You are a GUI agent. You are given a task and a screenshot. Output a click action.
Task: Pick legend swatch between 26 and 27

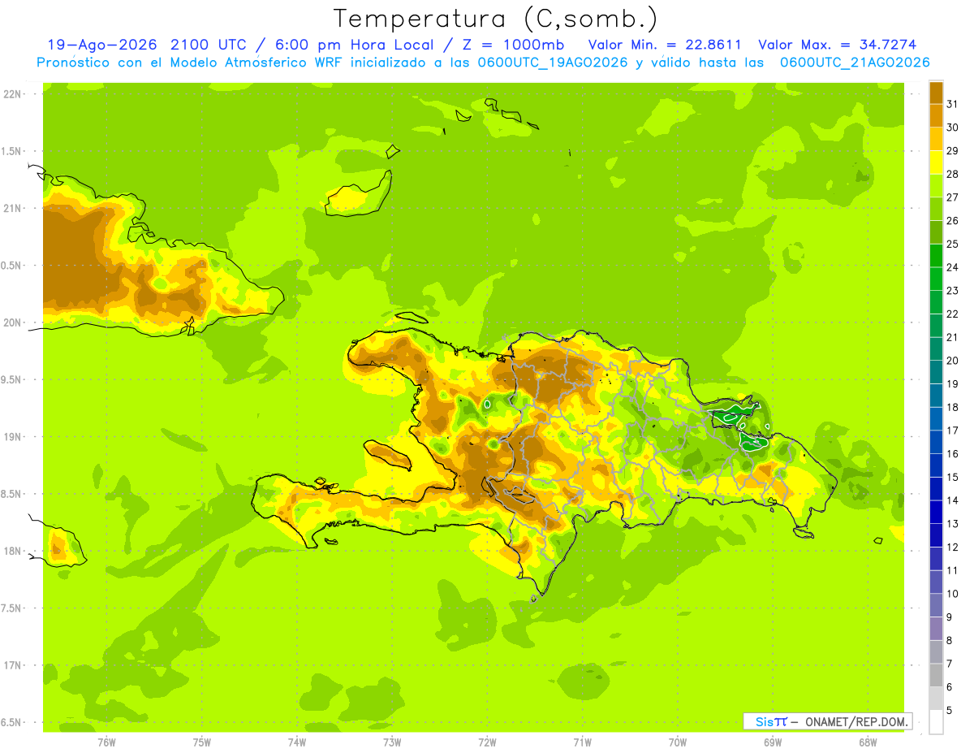pyautogui.click(x=936, y=208)
